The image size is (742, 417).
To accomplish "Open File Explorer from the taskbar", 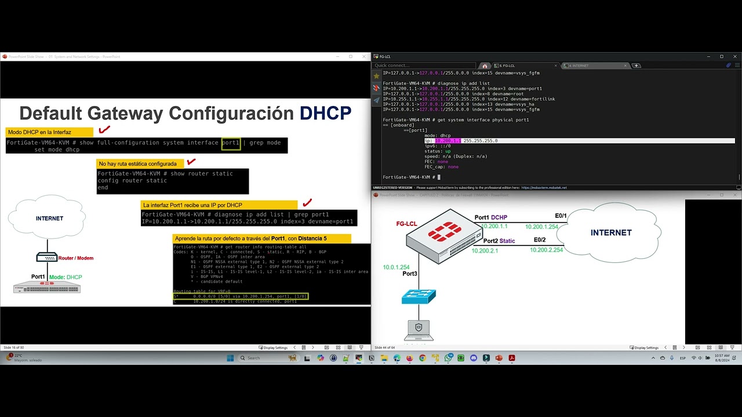I will [x=384, y=358].
